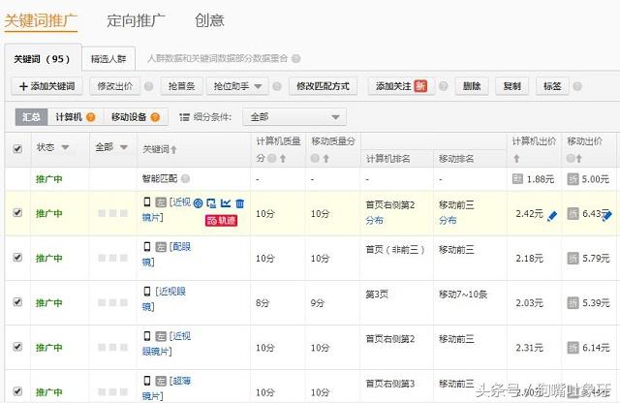Screen dimensions: 620x403
Task: Click the 折 discount icon beside 5.79元
Action: click(x=573, y=259)
